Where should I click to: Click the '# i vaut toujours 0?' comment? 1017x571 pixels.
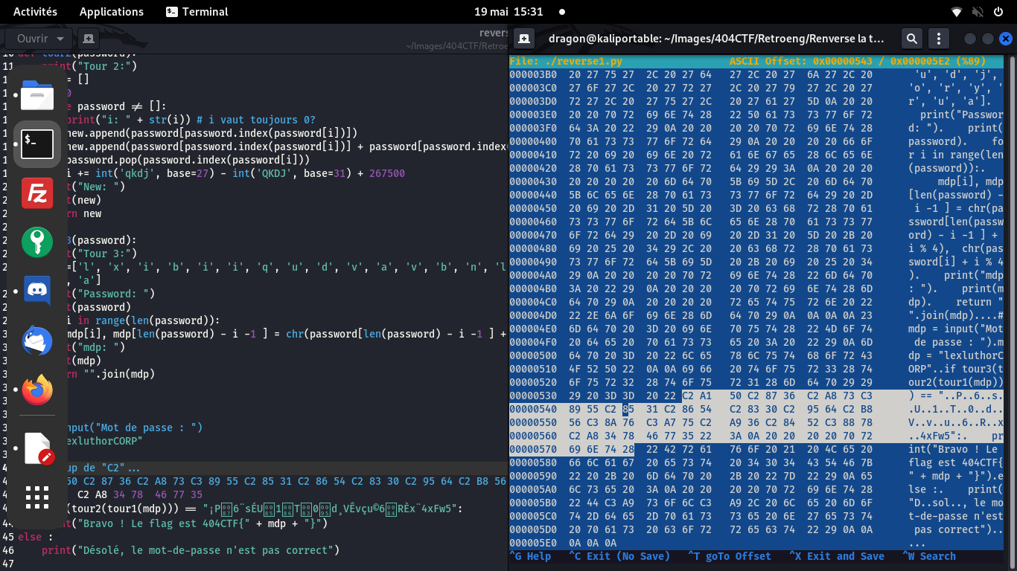tap(255, 120)
